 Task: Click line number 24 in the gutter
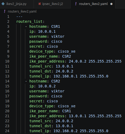pyautogui.click(x=7, y=131)
